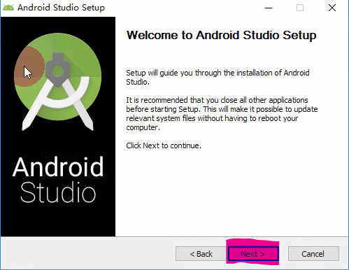This screenshot has height=270, width=349.
Task: Click the "Welcome to Android Studio Setup" heading
Action: 221,36
